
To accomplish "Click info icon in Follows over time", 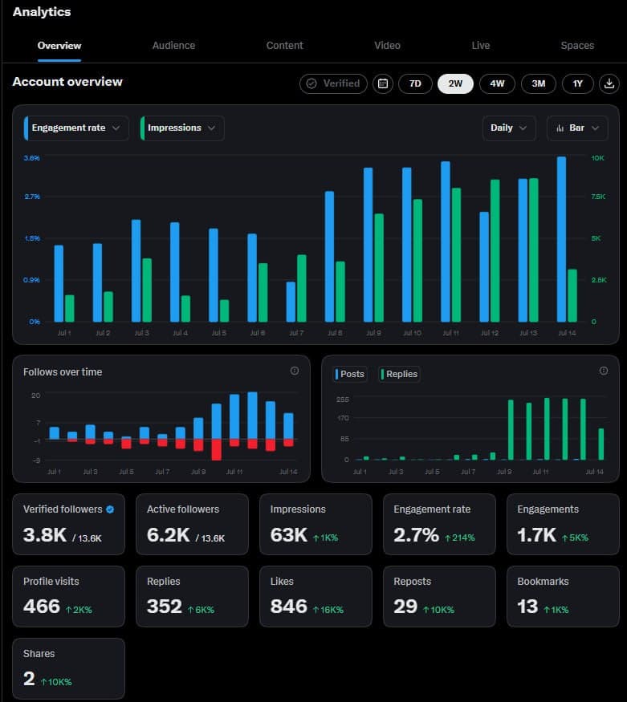I will pyautogui.click(x=295, y=371).
